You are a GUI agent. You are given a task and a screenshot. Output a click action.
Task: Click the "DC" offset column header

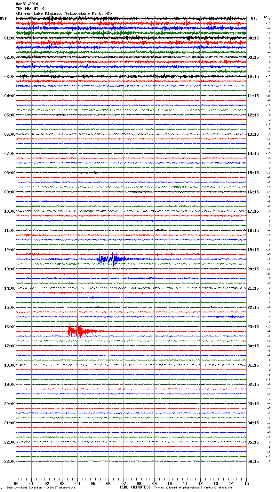266,17
